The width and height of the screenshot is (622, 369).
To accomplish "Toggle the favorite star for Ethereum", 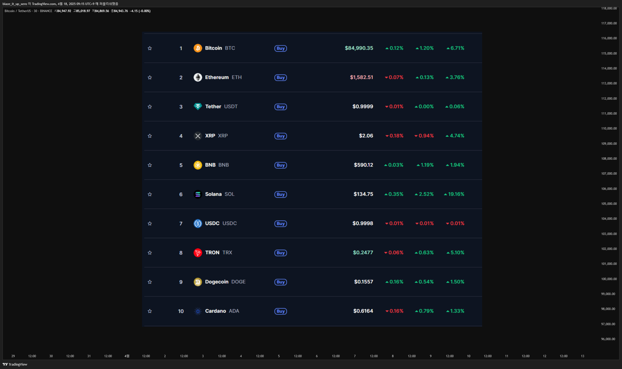I will coord(150,77).
